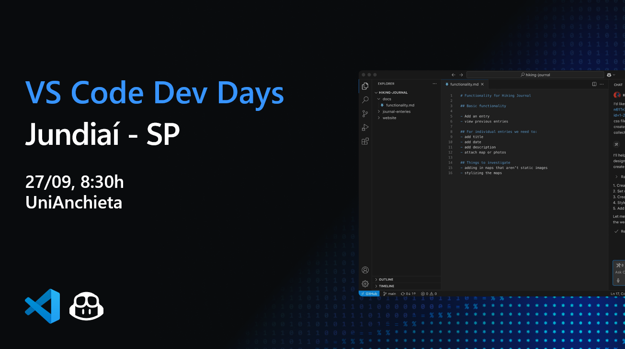625x349 pixels.
Task: Click the GitHub remote indicator in status bar
Action: [369, 294]
